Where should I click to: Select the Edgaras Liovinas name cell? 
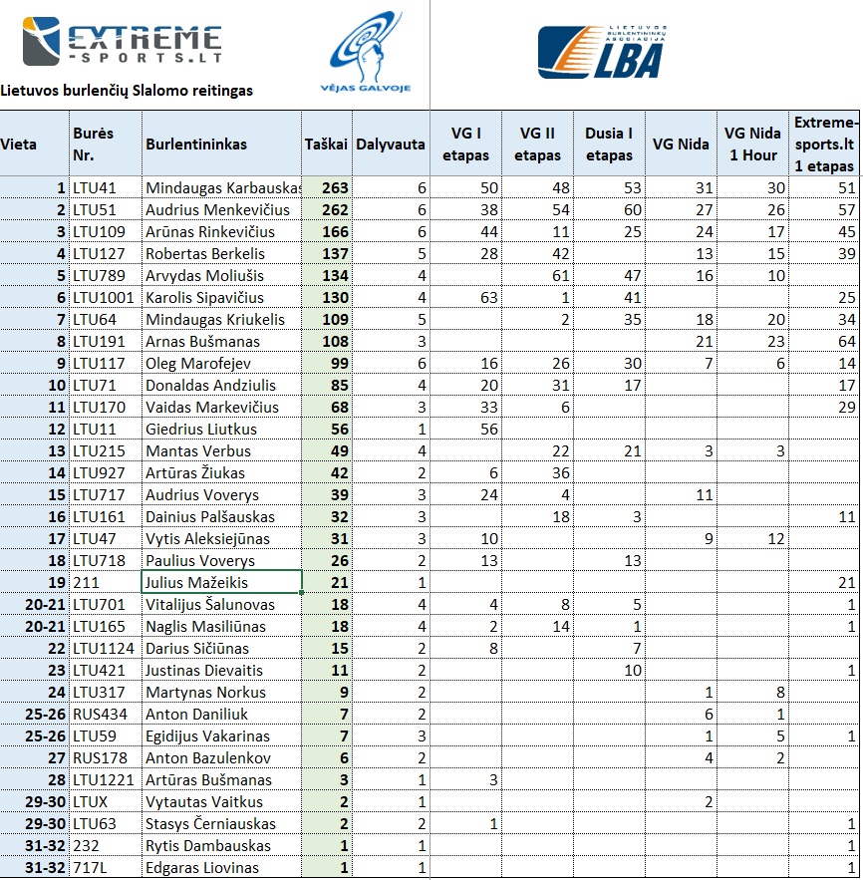coord(221,867)
